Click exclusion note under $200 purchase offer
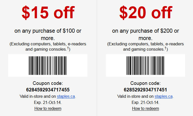 point(146,47)
